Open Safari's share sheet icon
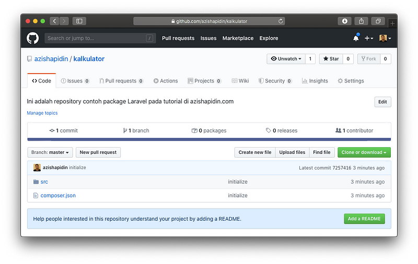418x264 pixels. [361, 21]
